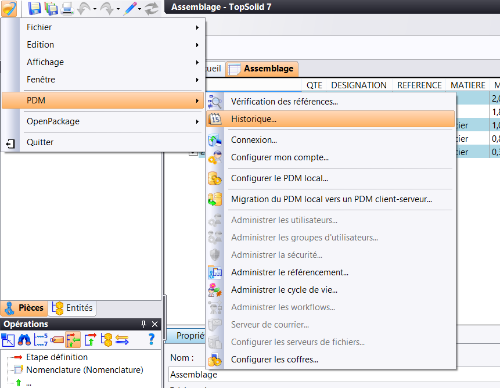Switch to the Assemblage document tab
This screenshot has height=388, width=500.
point(262,69)
